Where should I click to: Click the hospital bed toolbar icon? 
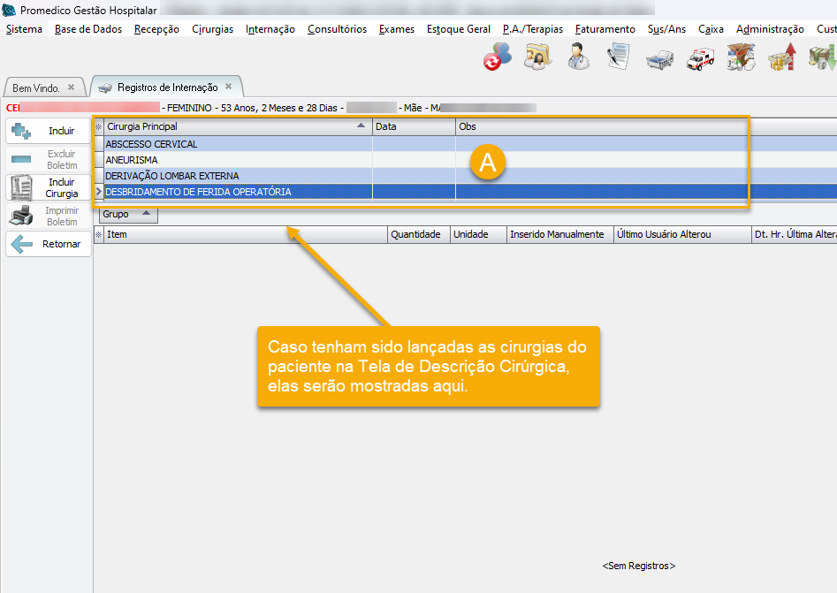click(659, 59)
